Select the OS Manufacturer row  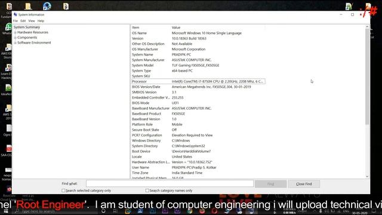tap(198, 49)
